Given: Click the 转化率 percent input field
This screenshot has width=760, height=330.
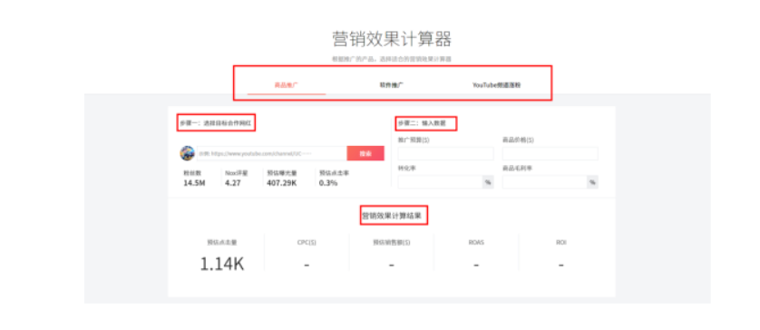Looking at the screenshot, I should (x=440, y=182).
